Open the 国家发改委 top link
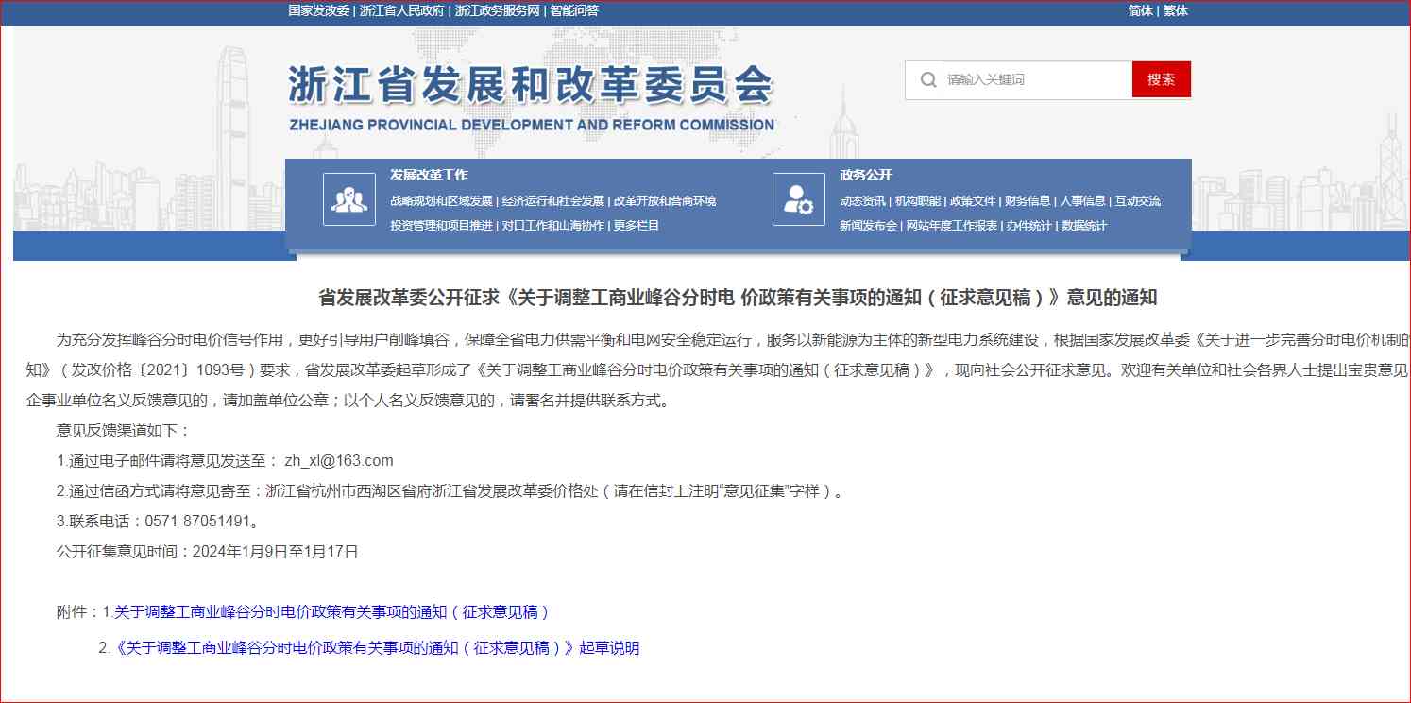Screen dimensions: 1411x703 click(x=319, y=11)
